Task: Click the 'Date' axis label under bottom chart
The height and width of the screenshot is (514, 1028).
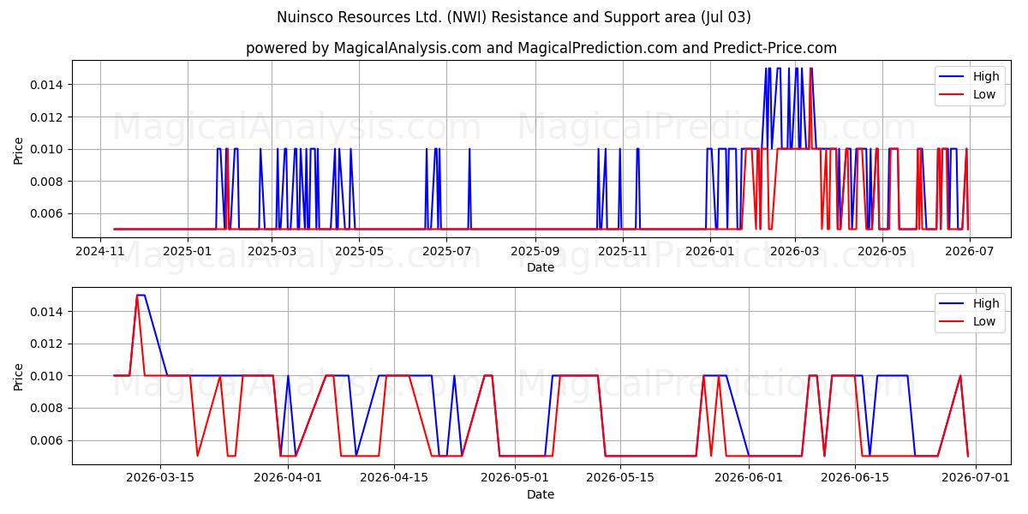Action: [541, 494]
